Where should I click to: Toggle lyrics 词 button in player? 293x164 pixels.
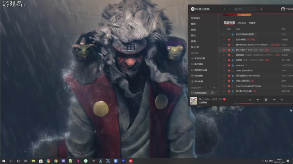pos(282,99)
